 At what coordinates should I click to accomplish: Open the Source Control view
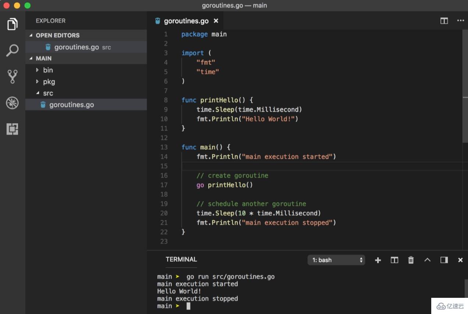[12, 76]
